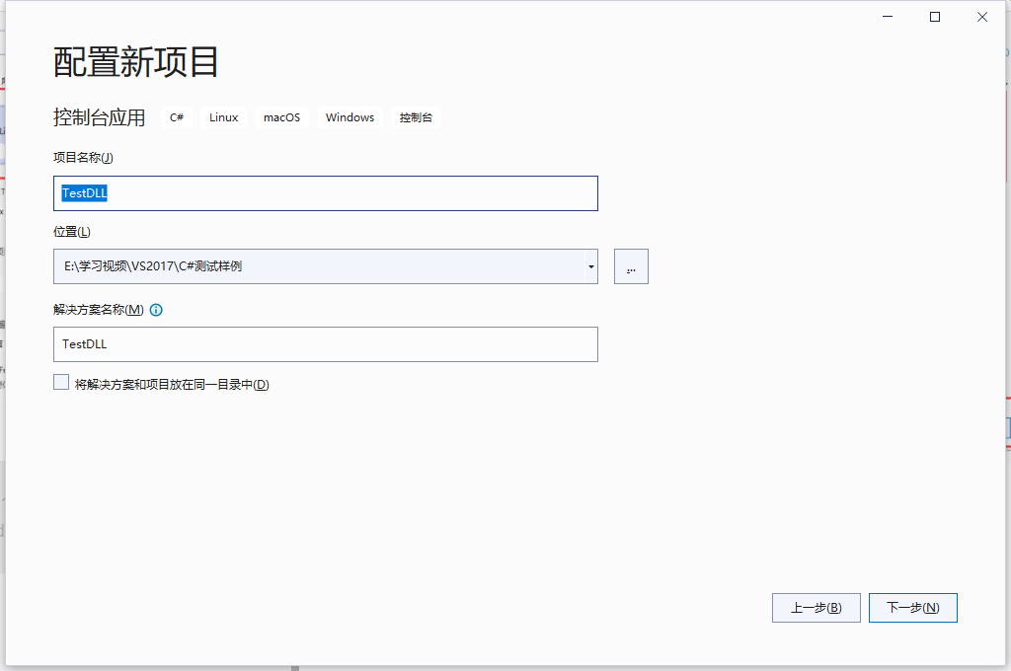Click the 下一步 button
Screen dimensions: 1011x671
coord(912,607)
